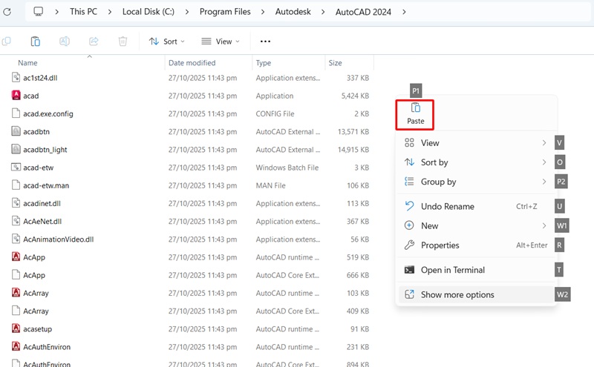Select Properties in context menu

coord(476,245)
